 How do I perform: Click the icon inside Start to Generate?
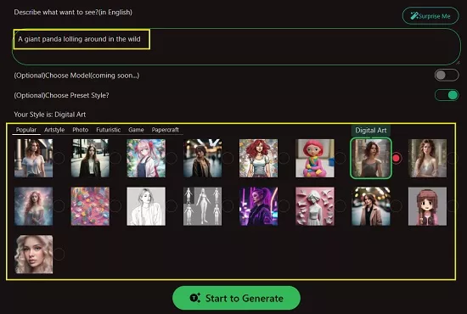click(195, 298)
